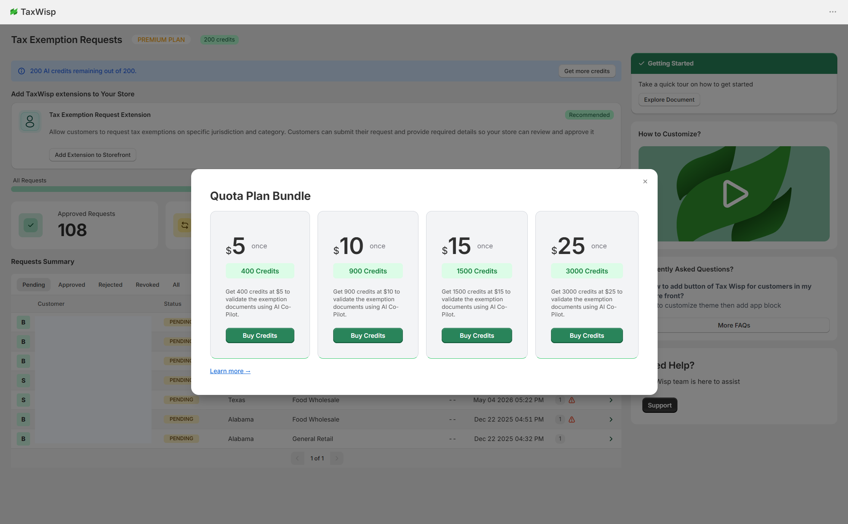Viewport: 848px width, 524px height.
Task: Click the count badge in the Texas row
Action: click(560, 400)
